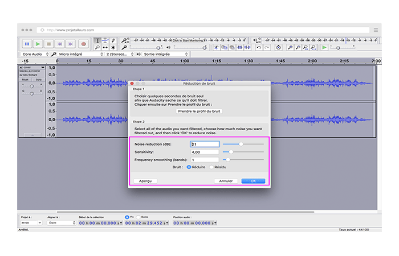The image size is (399, 256).
Task: Skip to start of the track
Action: 60,44
